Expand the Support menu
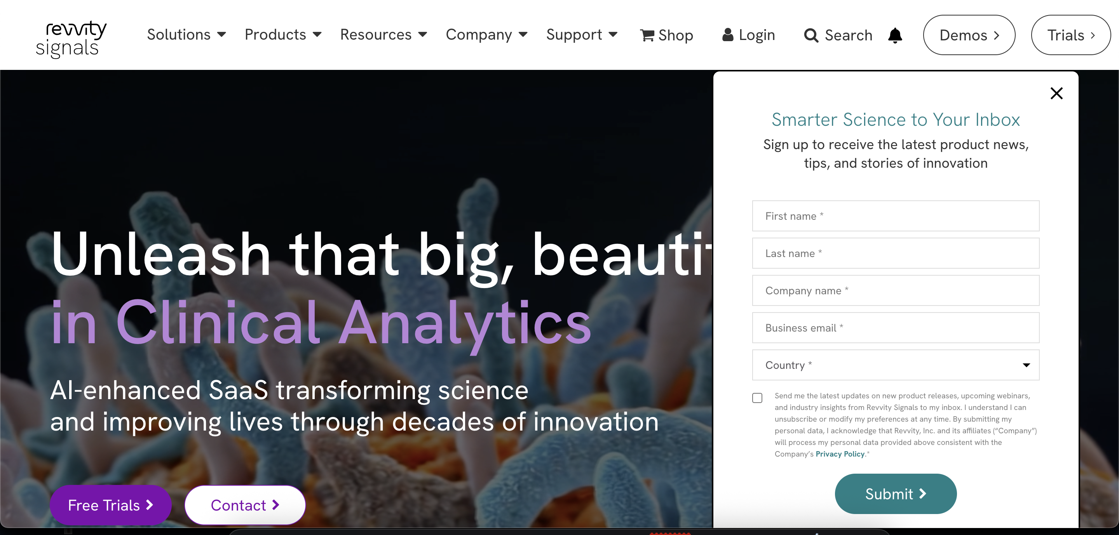 (x=582, y=34)
